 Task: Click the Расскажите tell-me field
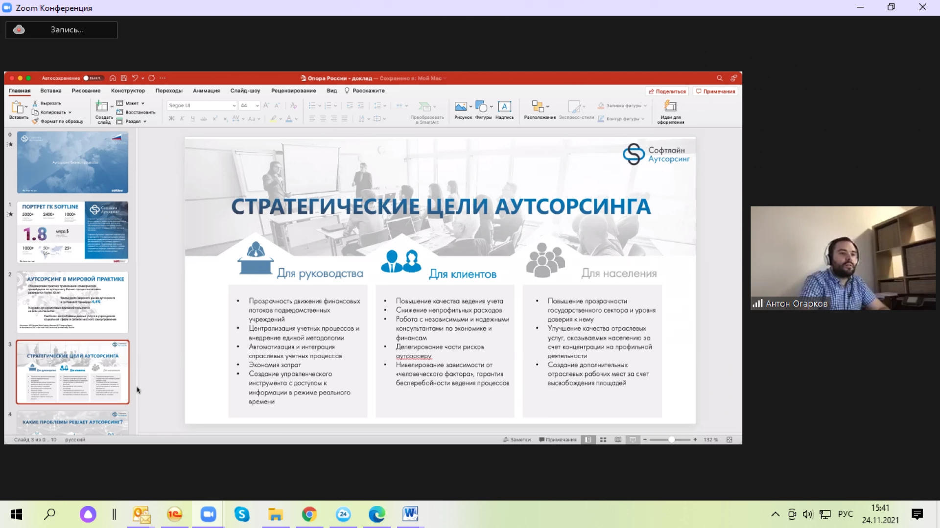(x=365, y=91)
